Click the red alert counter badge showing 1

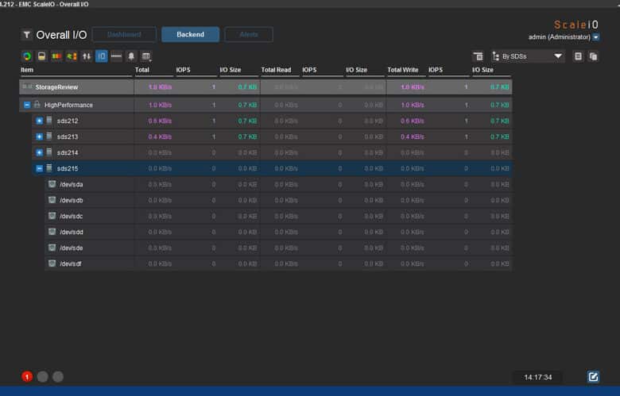click(x=27, y=377)
